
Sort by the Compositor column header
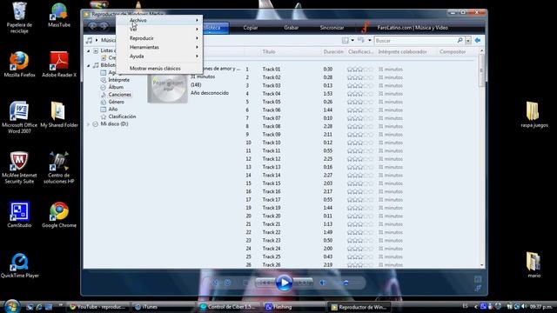pos(453,52)
